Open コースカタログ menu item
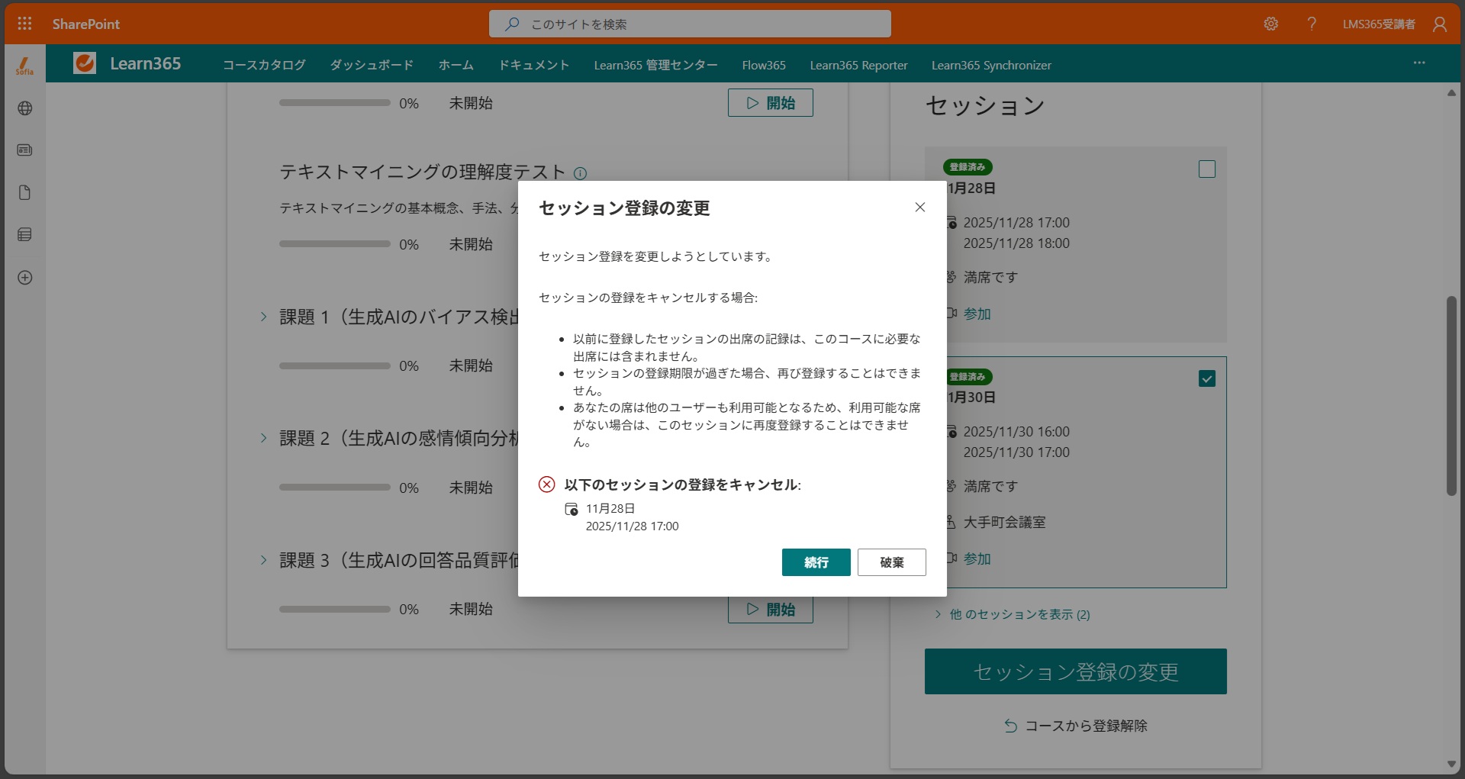 [264, 65]
